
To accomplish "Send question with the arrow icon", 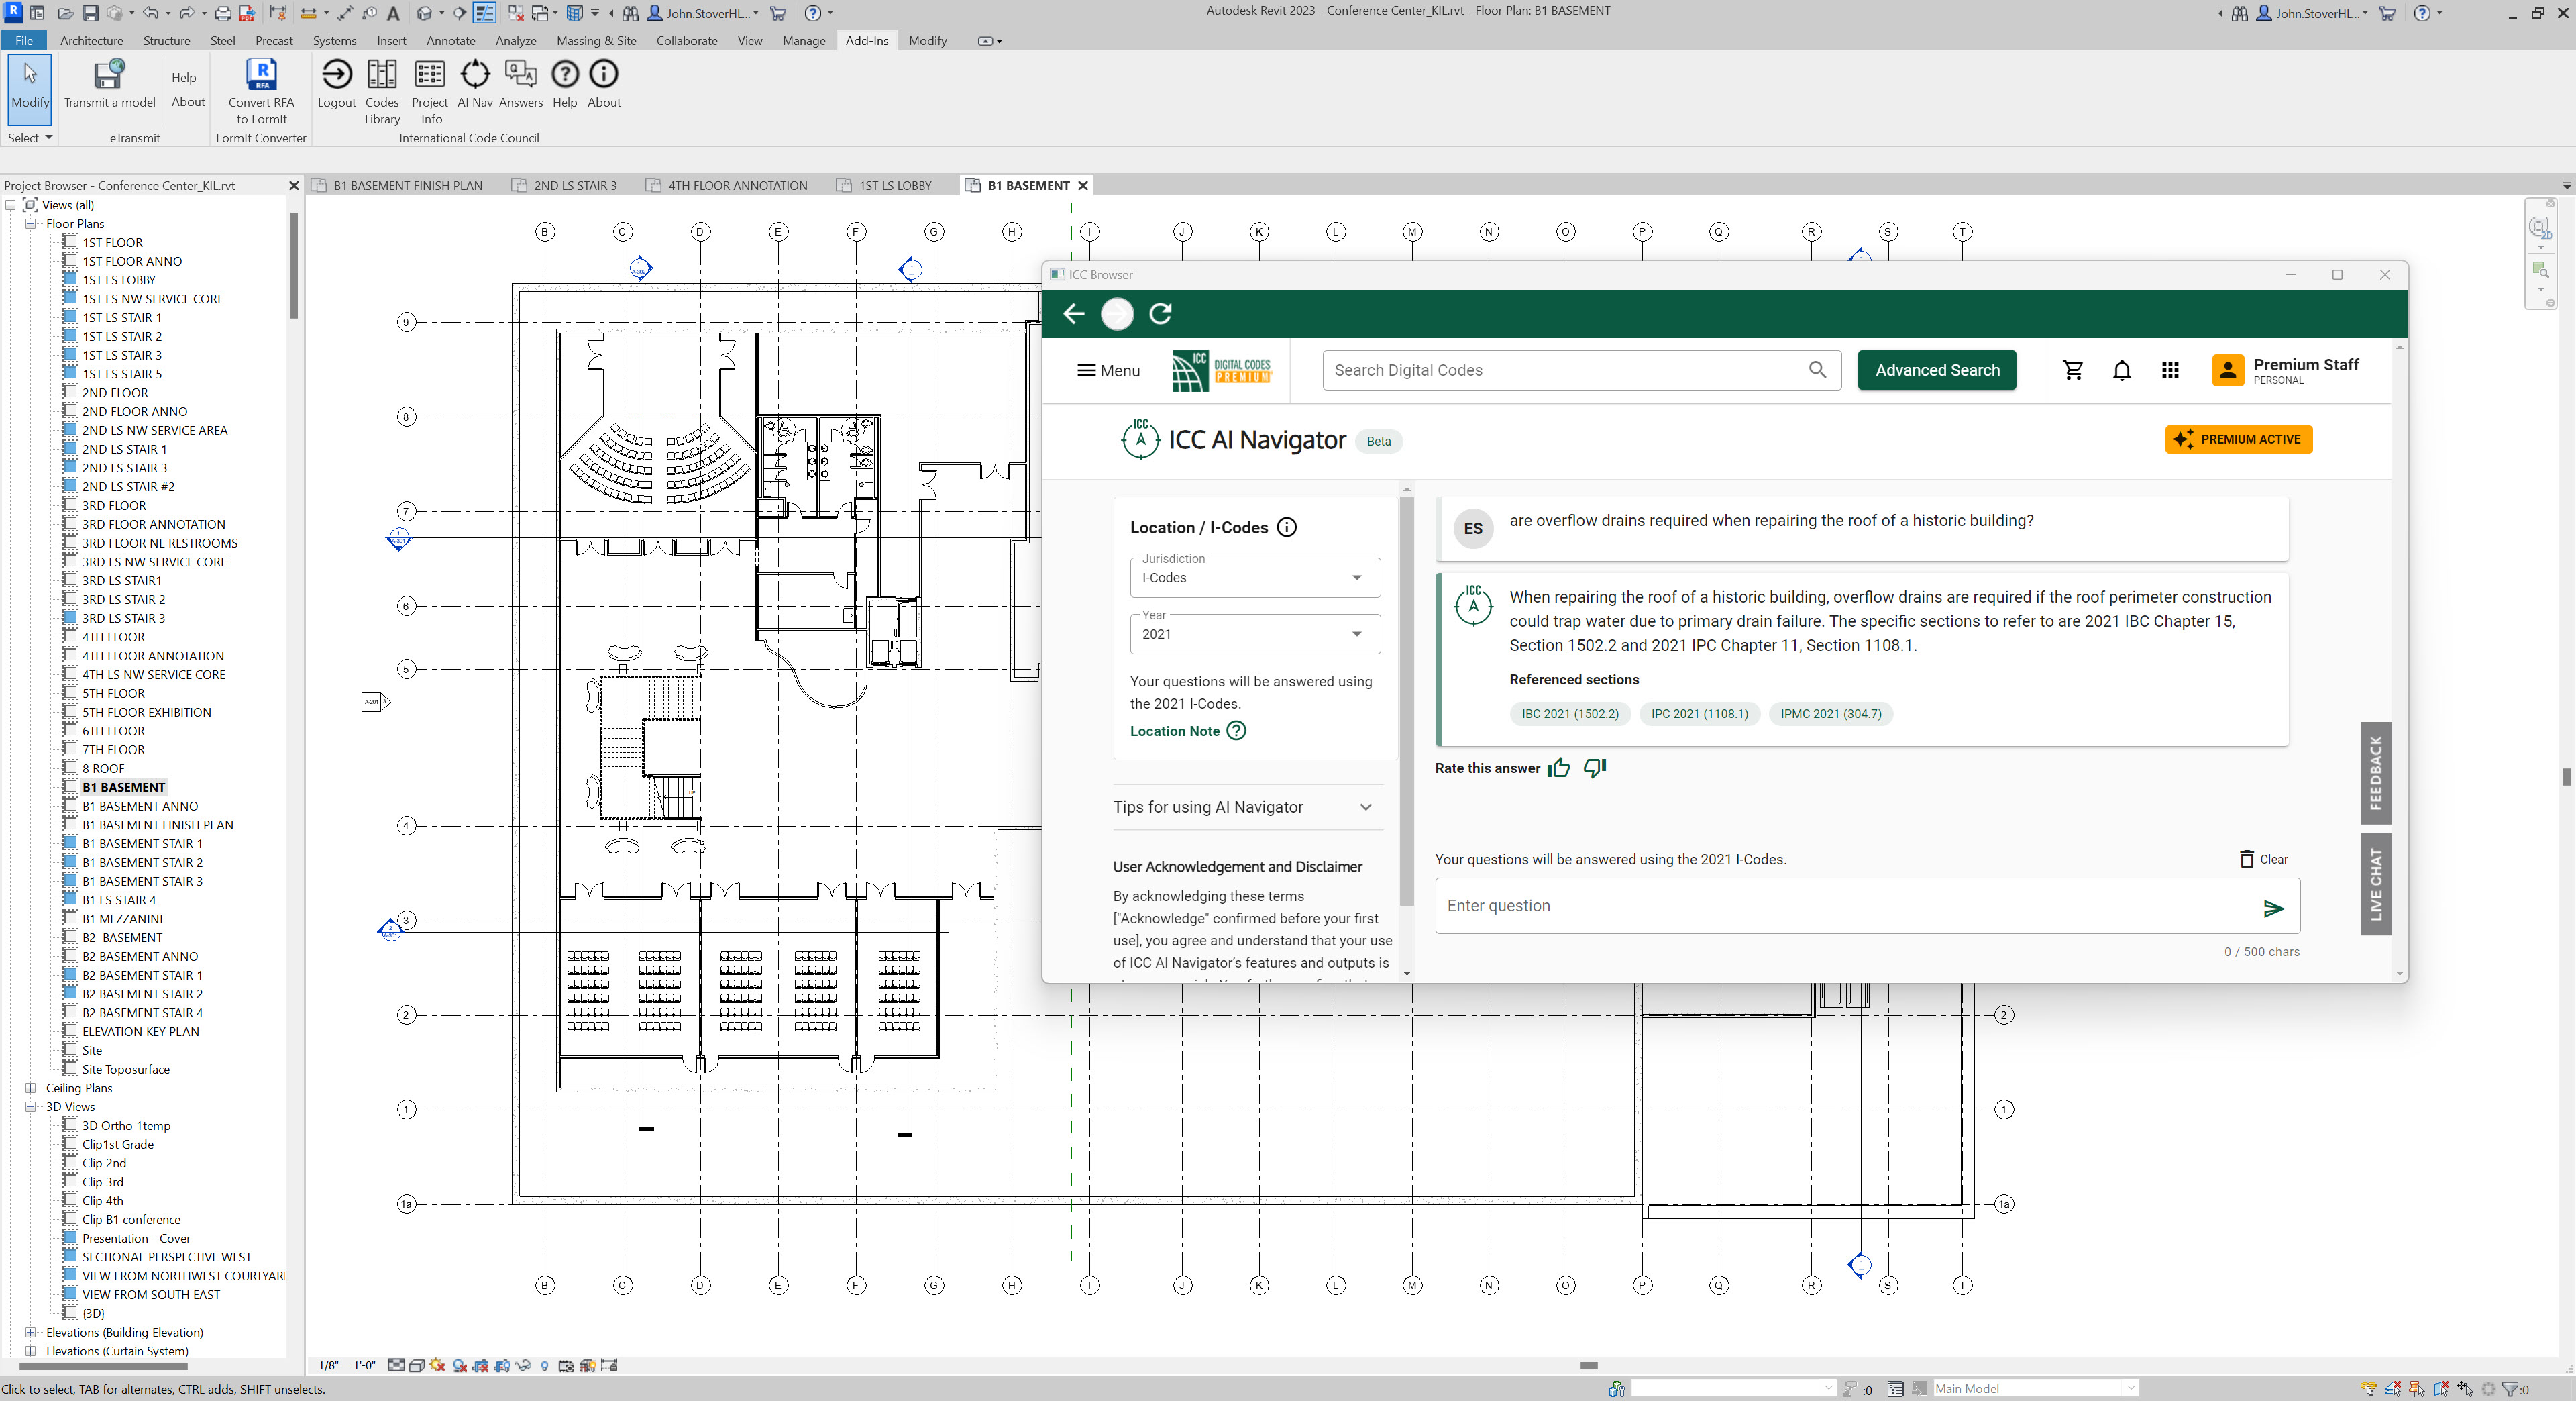I will click(2273, 908).
